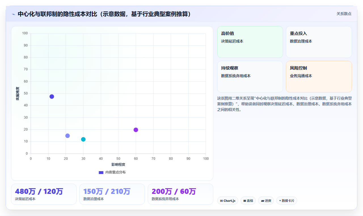Click the 480万 / 120万 stat card
363x216 pixels.
pos(44,194)
